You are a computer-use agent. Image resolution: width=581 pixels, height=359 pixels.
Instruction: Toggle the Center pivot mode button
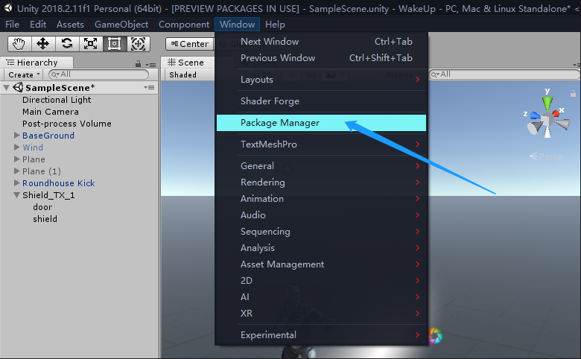point(190,44)
